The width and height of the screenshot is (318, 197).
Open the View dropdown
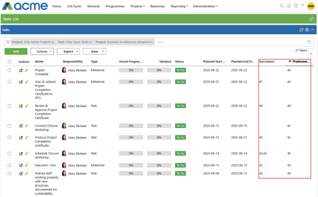coord(95,52)
